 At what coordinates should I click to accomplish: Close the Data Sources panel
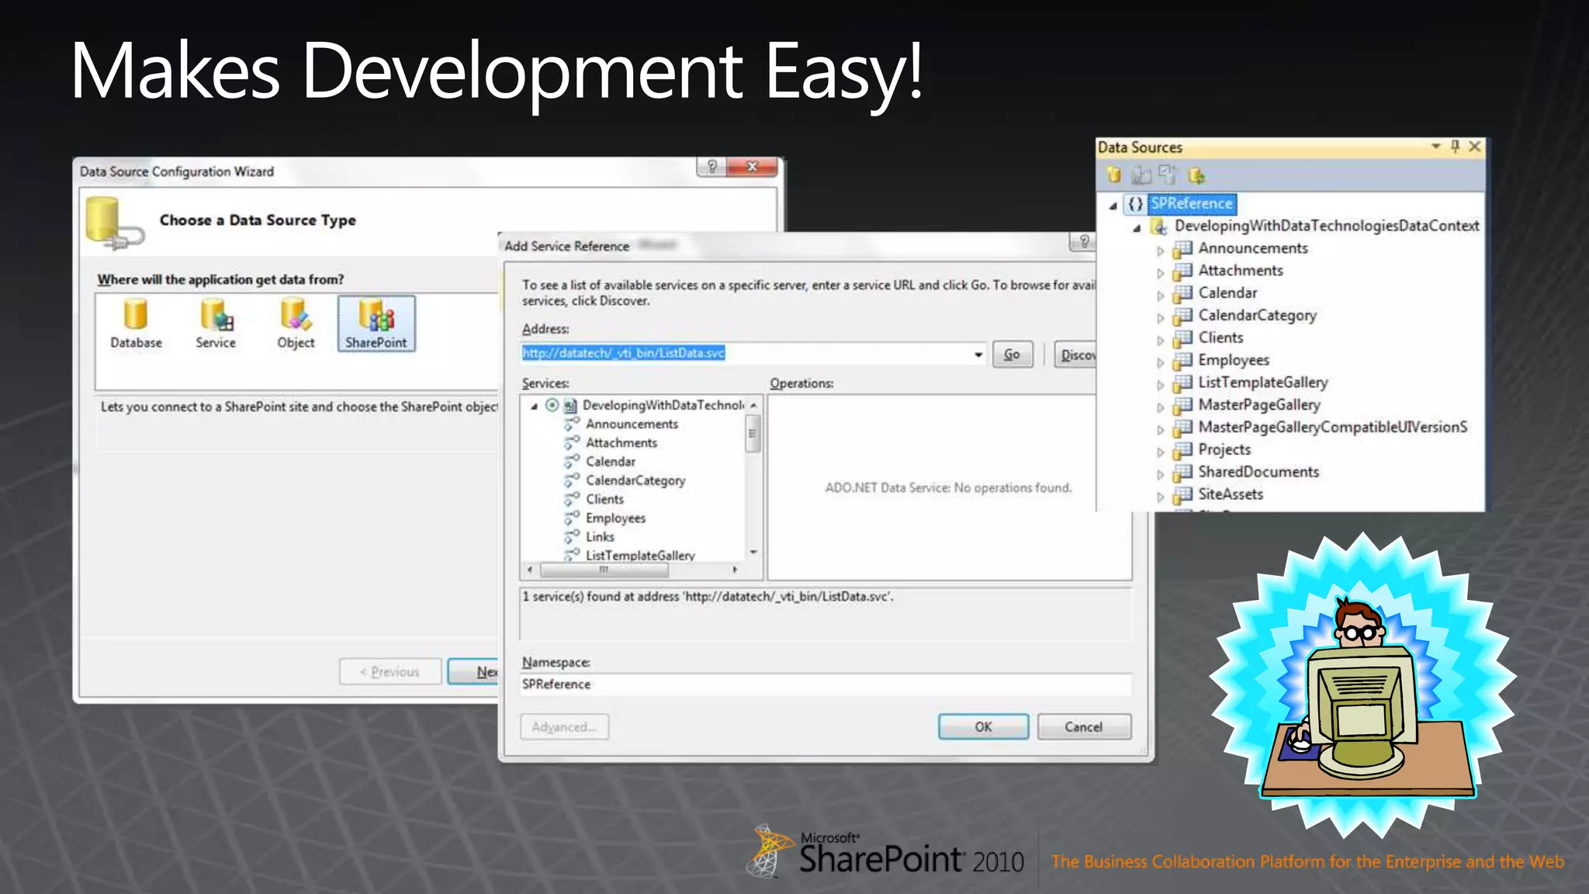pos(1475,147)
